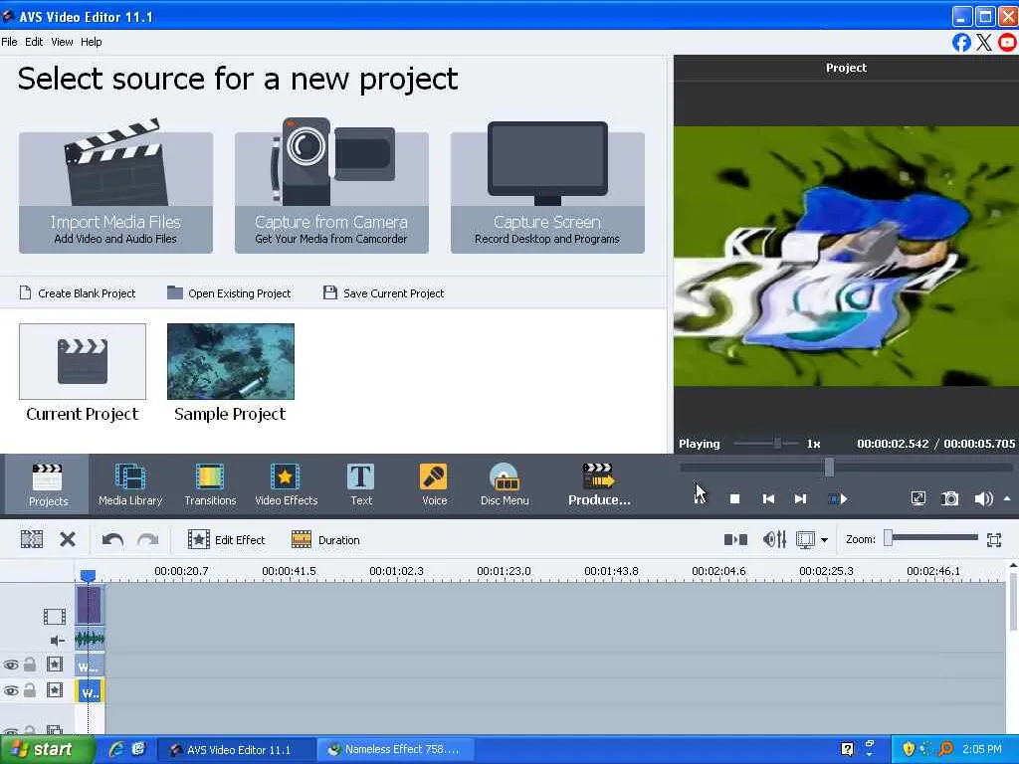Click the next scene button
The image size is (1019, 764).
(838, 499)
